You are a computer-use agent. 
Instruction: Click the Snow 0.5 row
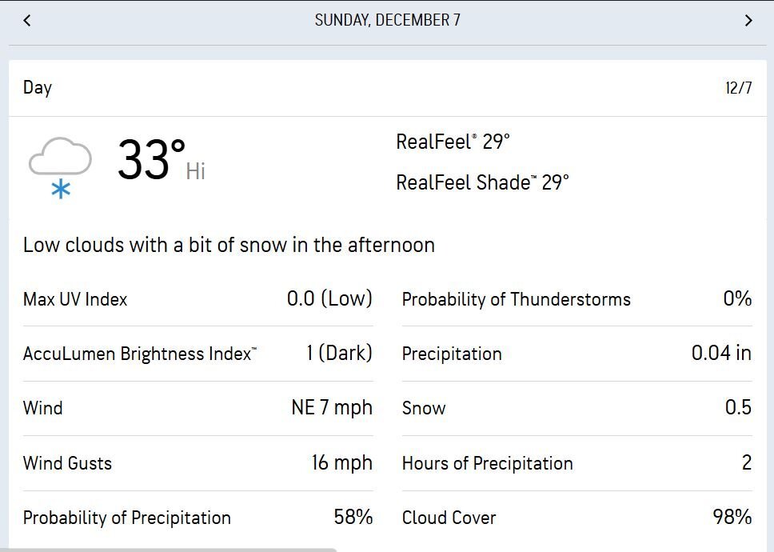[x=577, y=408]
